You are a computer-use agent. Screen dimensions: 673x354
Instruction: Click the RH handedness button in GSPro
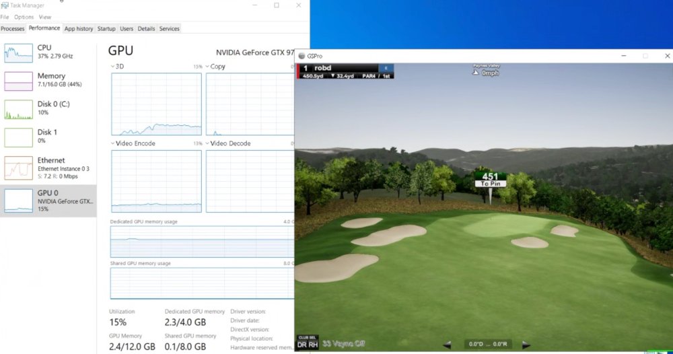coord(313,345)
